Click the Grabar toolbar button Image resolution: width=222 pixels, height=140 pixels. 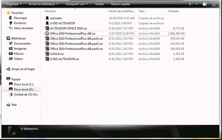click(x=100, y=4)
